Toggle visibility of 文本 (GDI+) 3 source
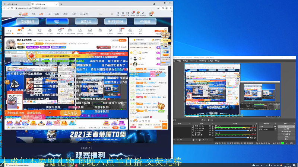Screen dimensions: 298x167 (210, 126)
